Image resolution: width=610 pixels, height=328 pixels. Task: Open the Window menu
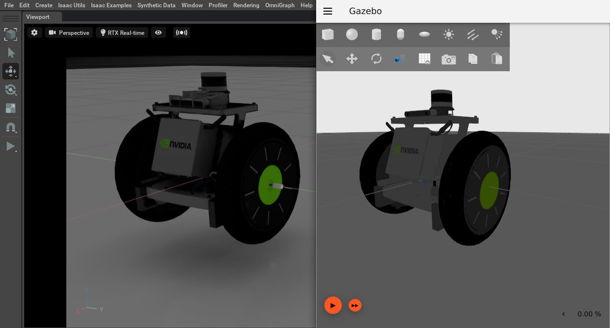coord(192,5)
